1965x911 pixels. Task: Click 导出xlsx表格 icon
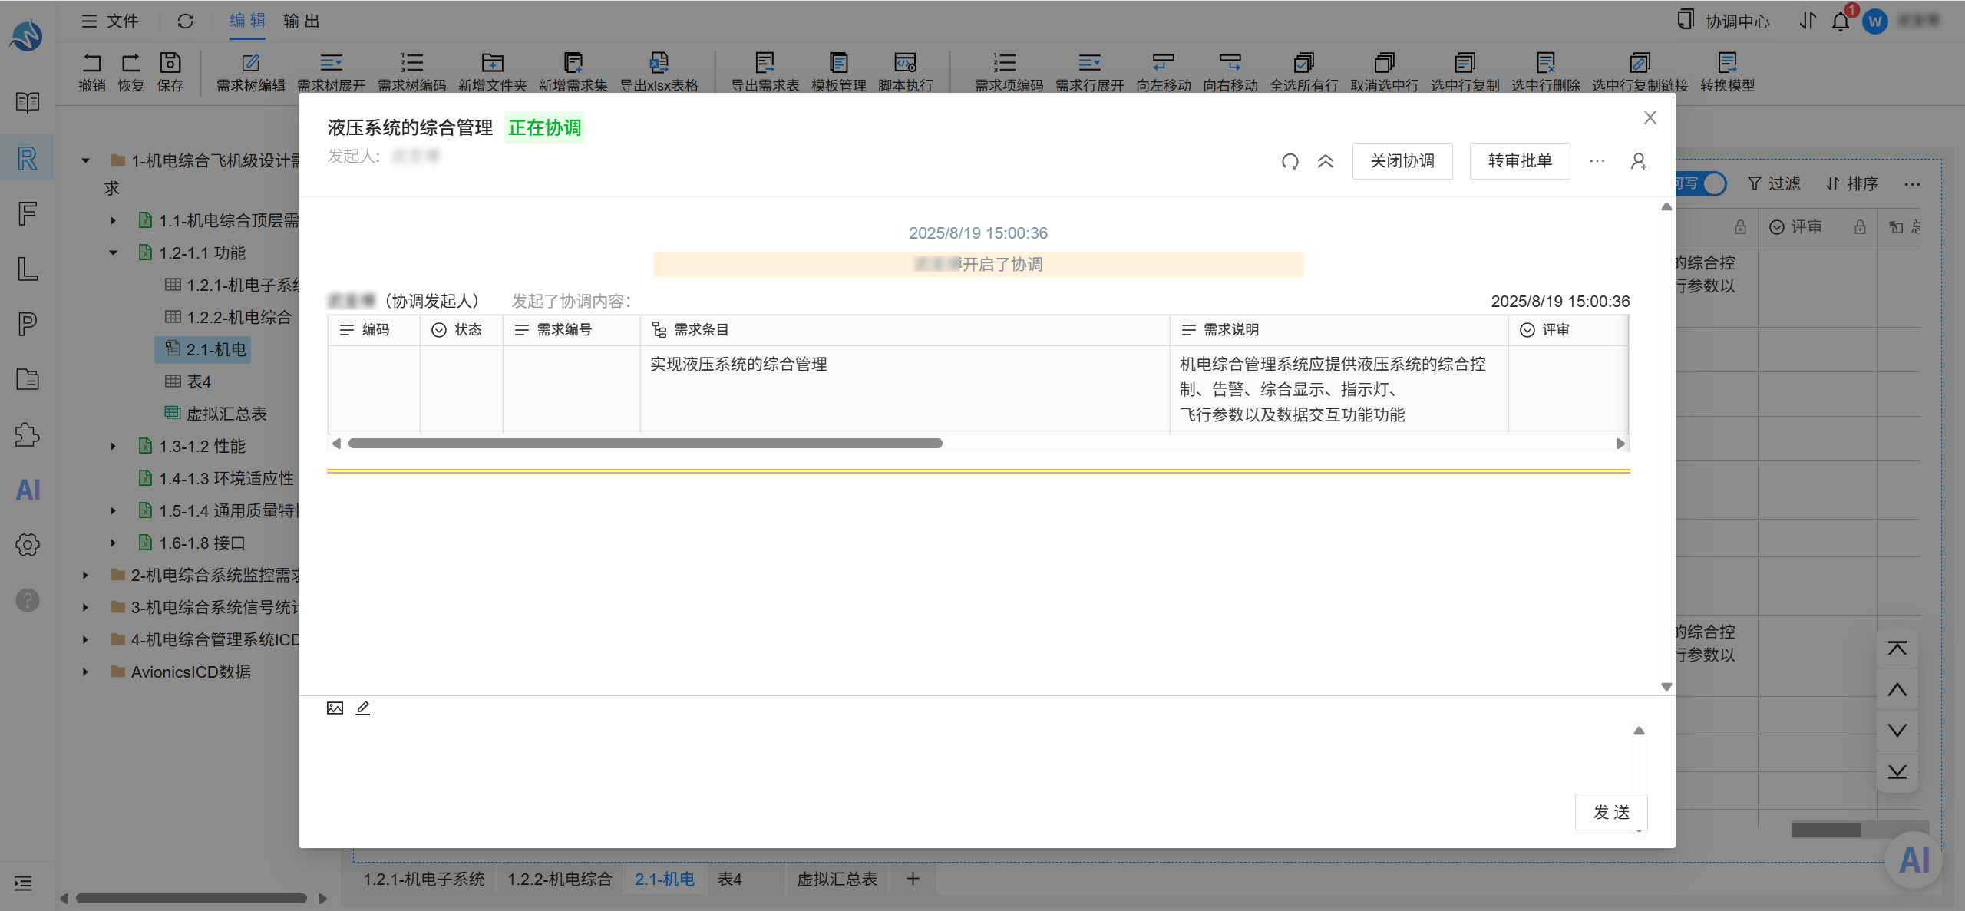[x=659, y=63]
